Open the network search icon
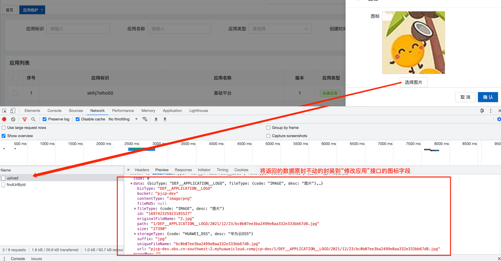Screen dimensions: 501x261 tap(33, 119)
